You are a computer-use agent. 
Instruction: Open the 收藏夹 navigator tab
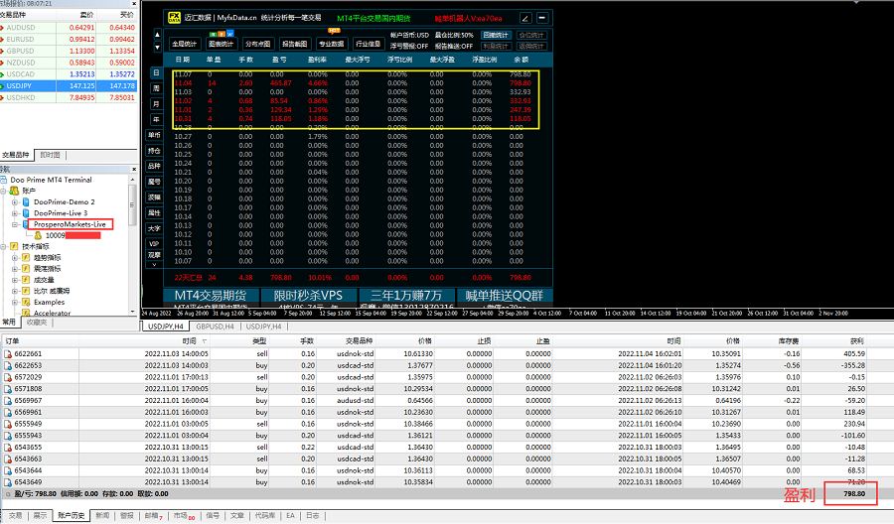tap(37, 323)
